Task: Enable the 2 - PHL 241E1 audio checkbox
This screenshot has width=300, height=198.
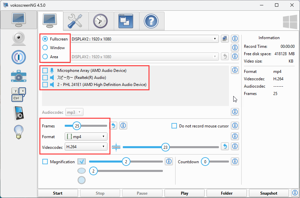Action: tap(45, 84)
